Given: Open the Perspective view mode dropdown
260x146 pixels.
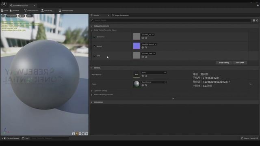Looking at the screenshot, I should coord(11,16).
